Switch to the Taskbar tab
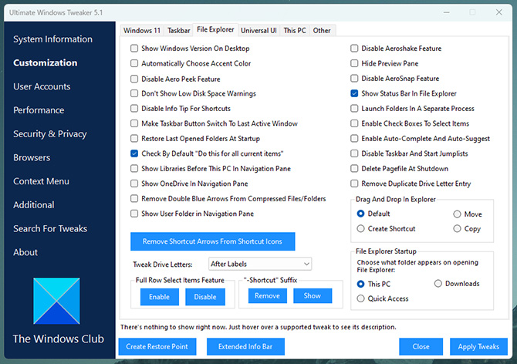The height and width of the screenshot is (364, 517). point(178,31)
